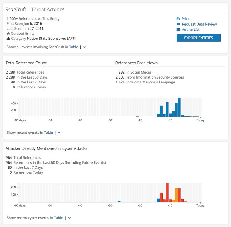Click tallest blue bar in reference count chart
231x227 pixels.
(x=179, y=107)
